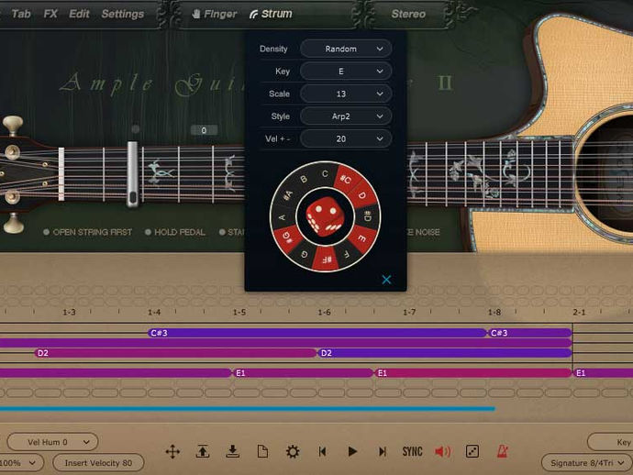This screenshot has height=475, width=633.
Task: Roll the red dice in the wheel
Action: (325, 216)
